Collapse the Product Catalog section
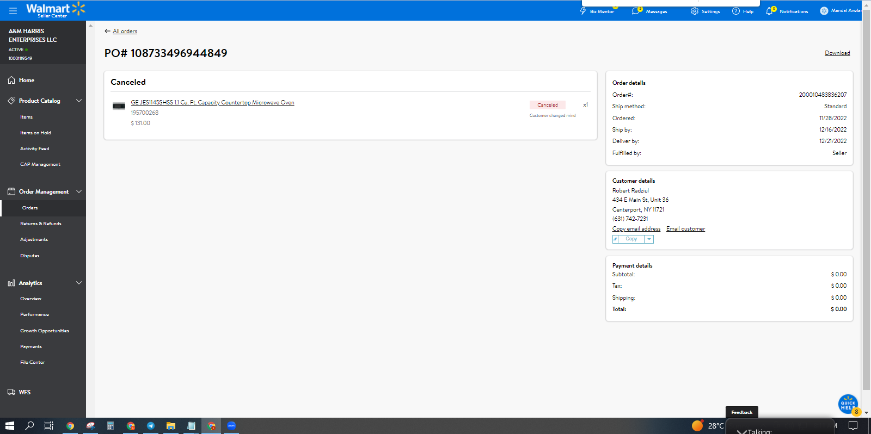Viewport: 871px width, 434px height. click(79, 101)
